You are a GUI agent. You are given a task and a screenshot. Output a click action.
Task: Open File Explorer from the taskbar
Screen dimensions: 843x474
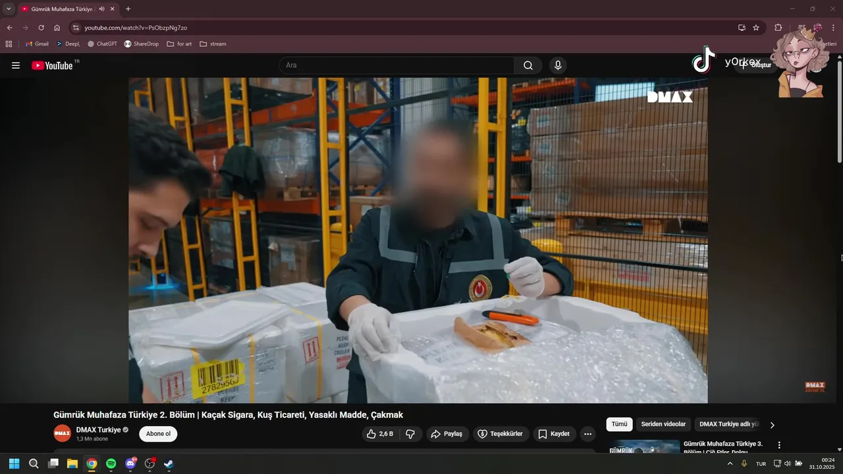72,463
